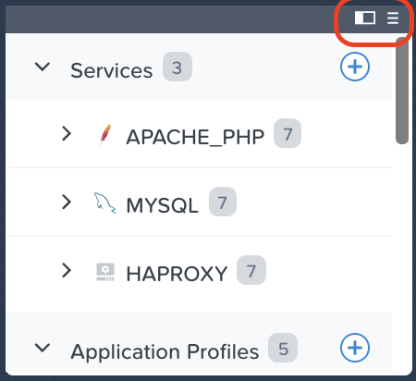Click the Application Profiles header label
The height and width of the screenshot is (381, 416).
coord(165,351)
